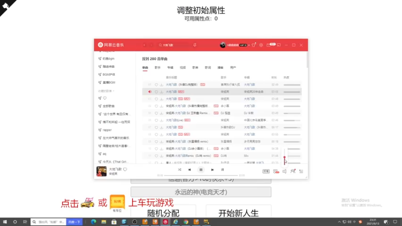Open NetEase settings gear icon
Viewport: 402px width, 226px height.
261,45
